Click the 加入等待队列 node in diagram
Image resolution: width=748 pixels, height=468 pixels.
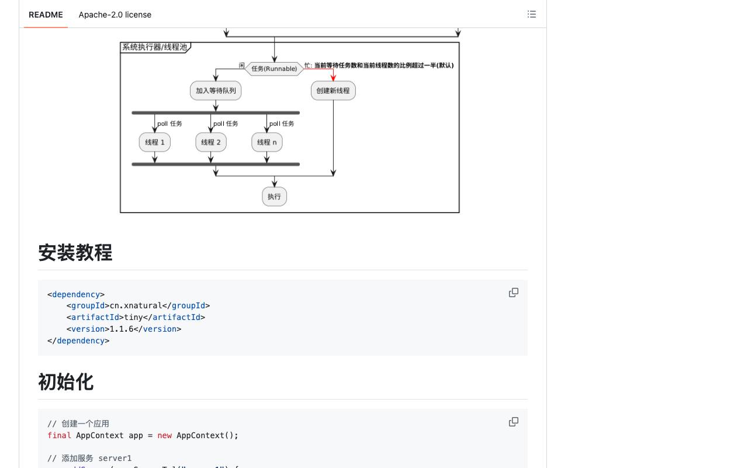point(216,91)
